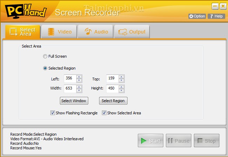Click the Stop recording button
228x157 pixels.
pyautogui.click(x=207, y=141)
